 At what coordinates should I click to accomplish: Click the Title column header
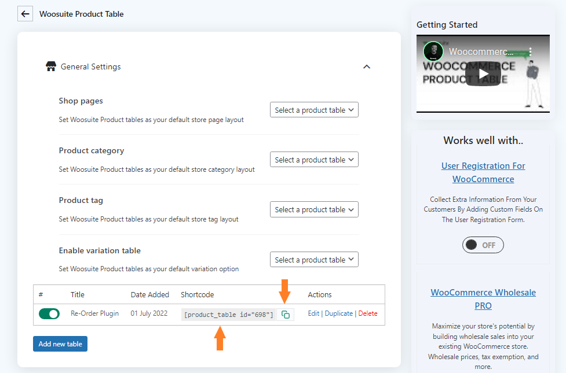[x=77, y=295]
